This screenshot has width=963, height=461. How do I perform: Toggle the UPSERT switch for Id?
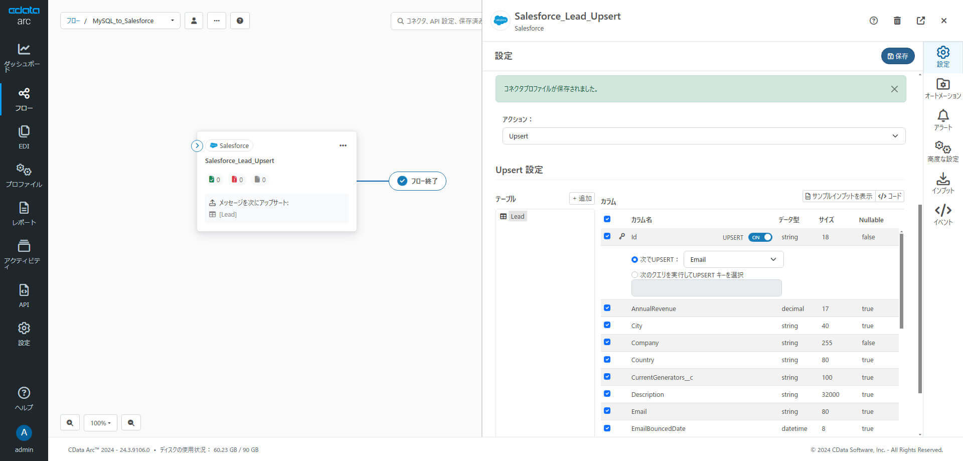(x=760, y=237)
